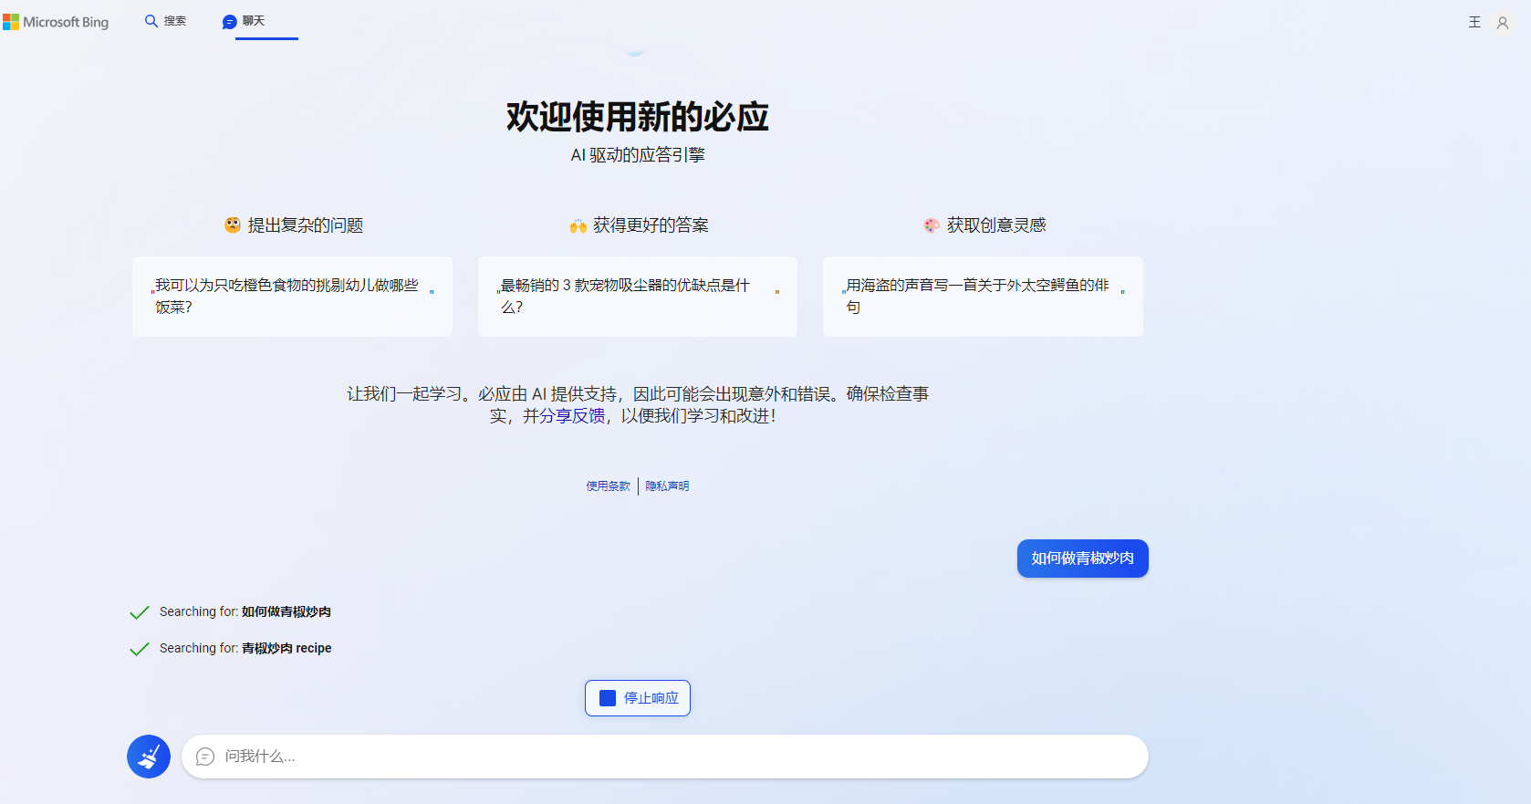Open the 分享反馈 feedback link

pos(572,416)
